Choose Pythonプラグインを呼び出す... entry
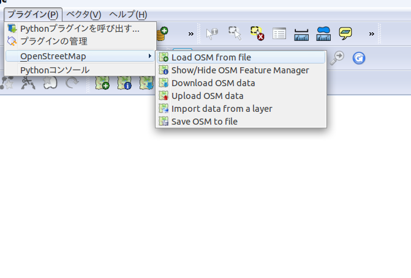The image size is (411, 278). point(80,29)
